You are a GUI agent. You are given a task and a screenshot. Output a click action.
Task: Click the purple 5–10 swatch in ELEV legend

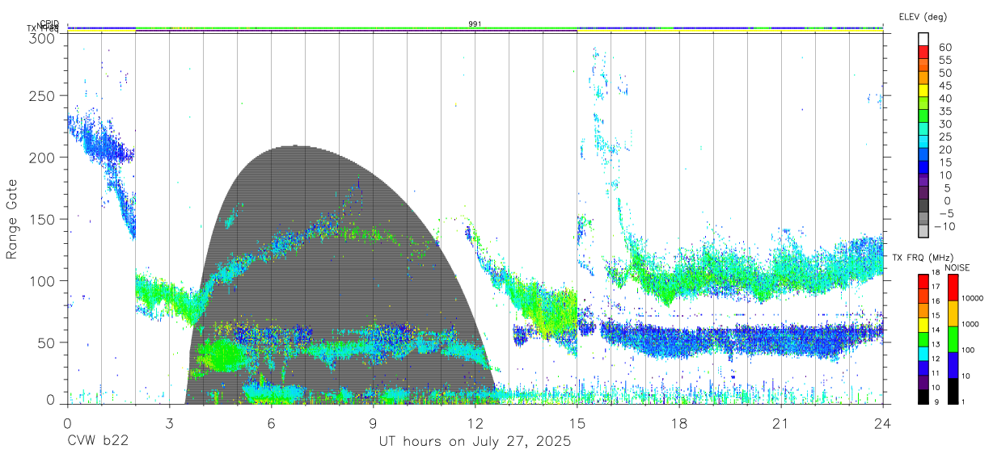pos(923,181)
